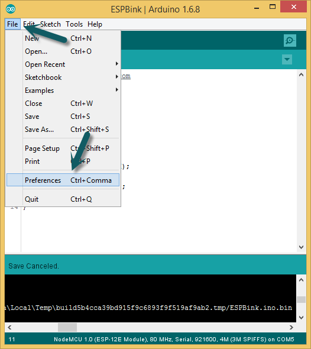This screenshot has height=349, width=311.
Task: Click the 'Save Canceled.' status message
Action: click(x=34, y=266)
